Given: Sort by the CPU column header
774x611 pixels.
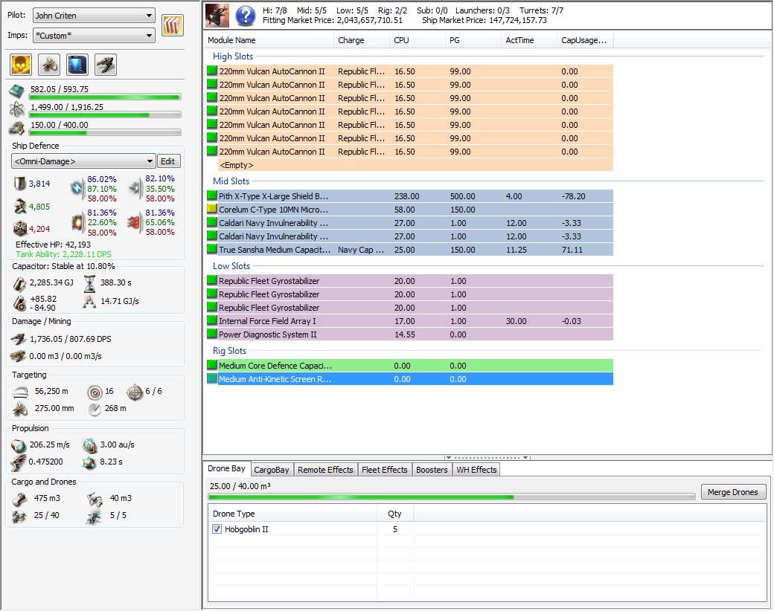Looking at the screenshot, I should pos(417,40).
